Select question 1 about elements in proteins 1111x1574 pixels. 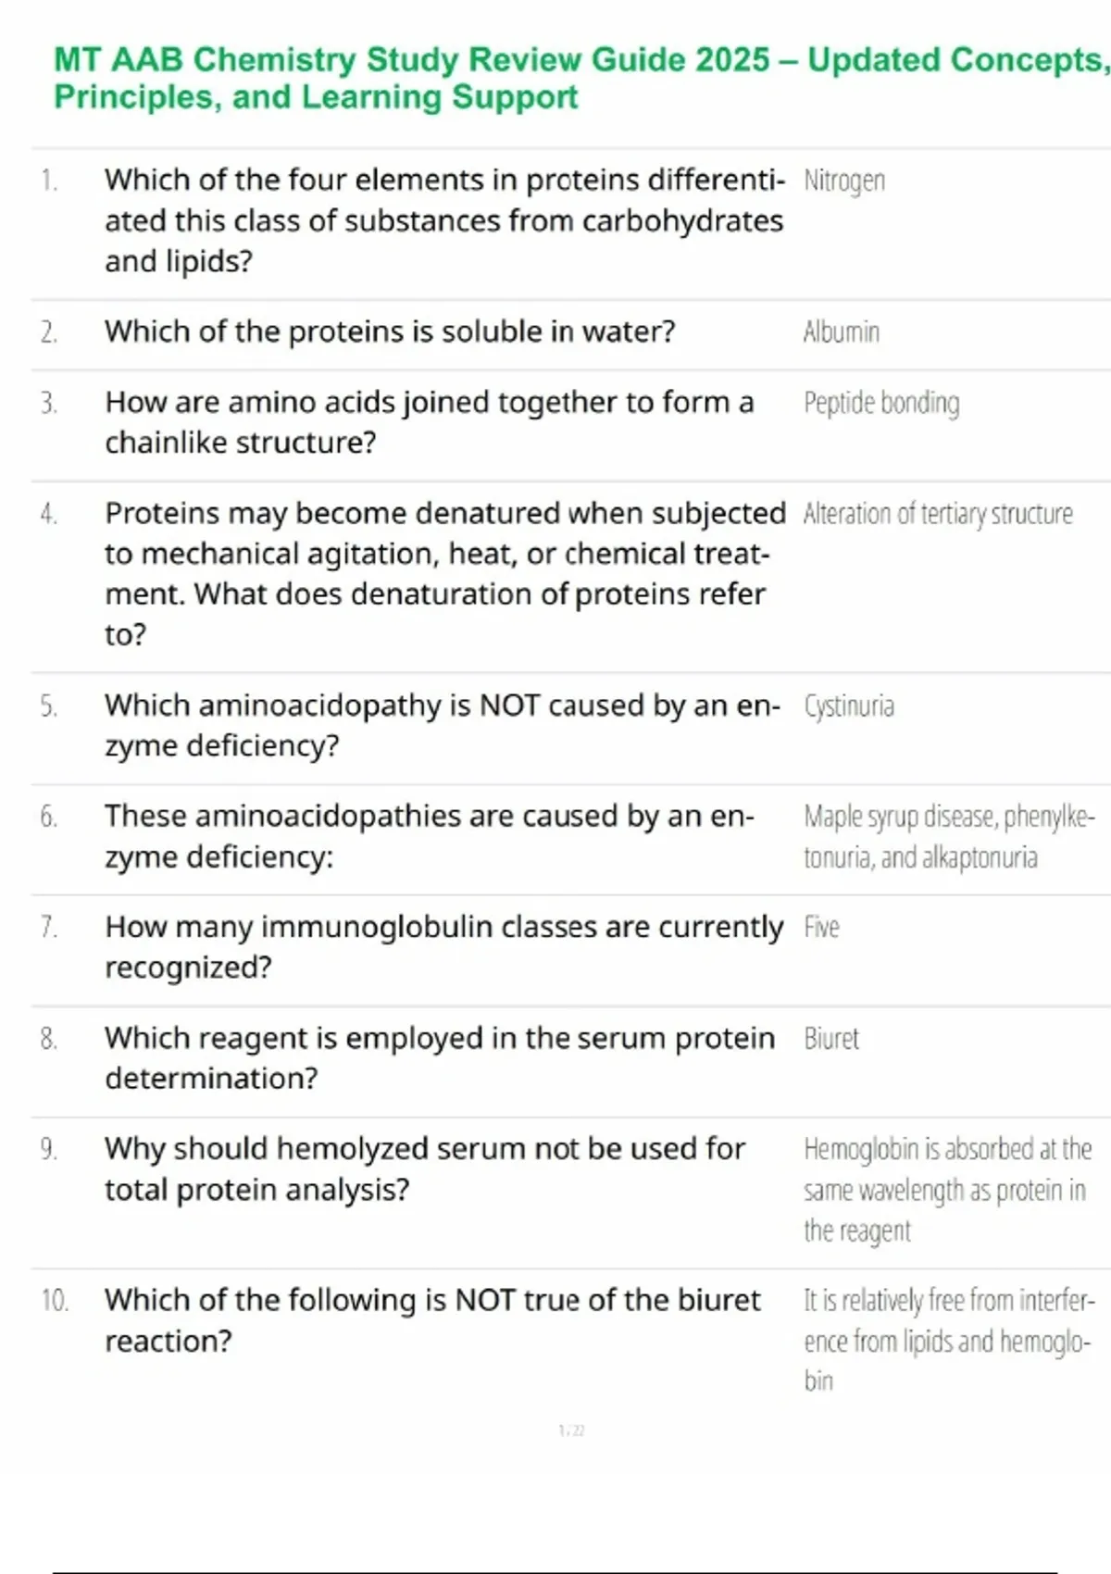[x=443, y=220]
